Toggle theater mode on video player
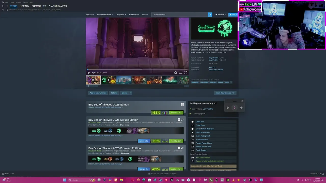 [181, 73]
